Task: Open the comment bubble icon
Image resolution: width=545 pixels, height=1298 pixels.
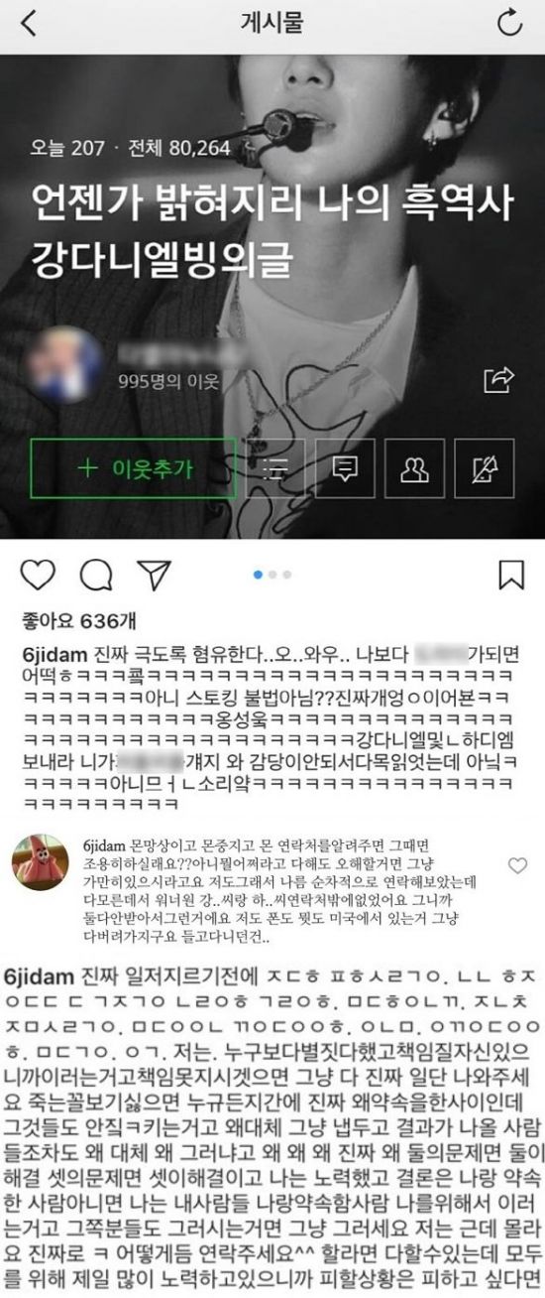Action: (95, 576)
